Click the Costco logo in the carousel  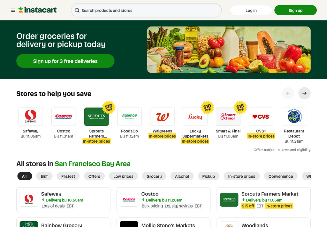coord(64,117)
